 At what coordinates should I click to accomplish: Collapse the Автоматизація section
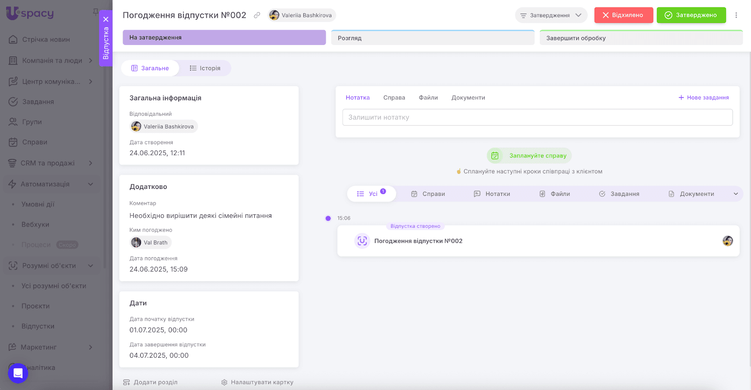tap(91, 184)
